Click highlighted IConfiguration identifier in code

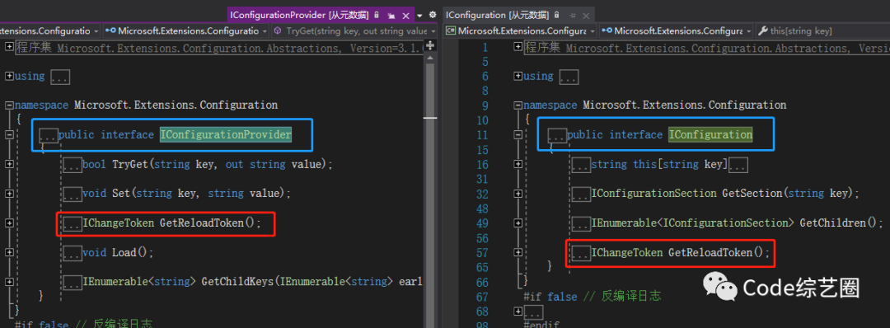pos(710,135)
